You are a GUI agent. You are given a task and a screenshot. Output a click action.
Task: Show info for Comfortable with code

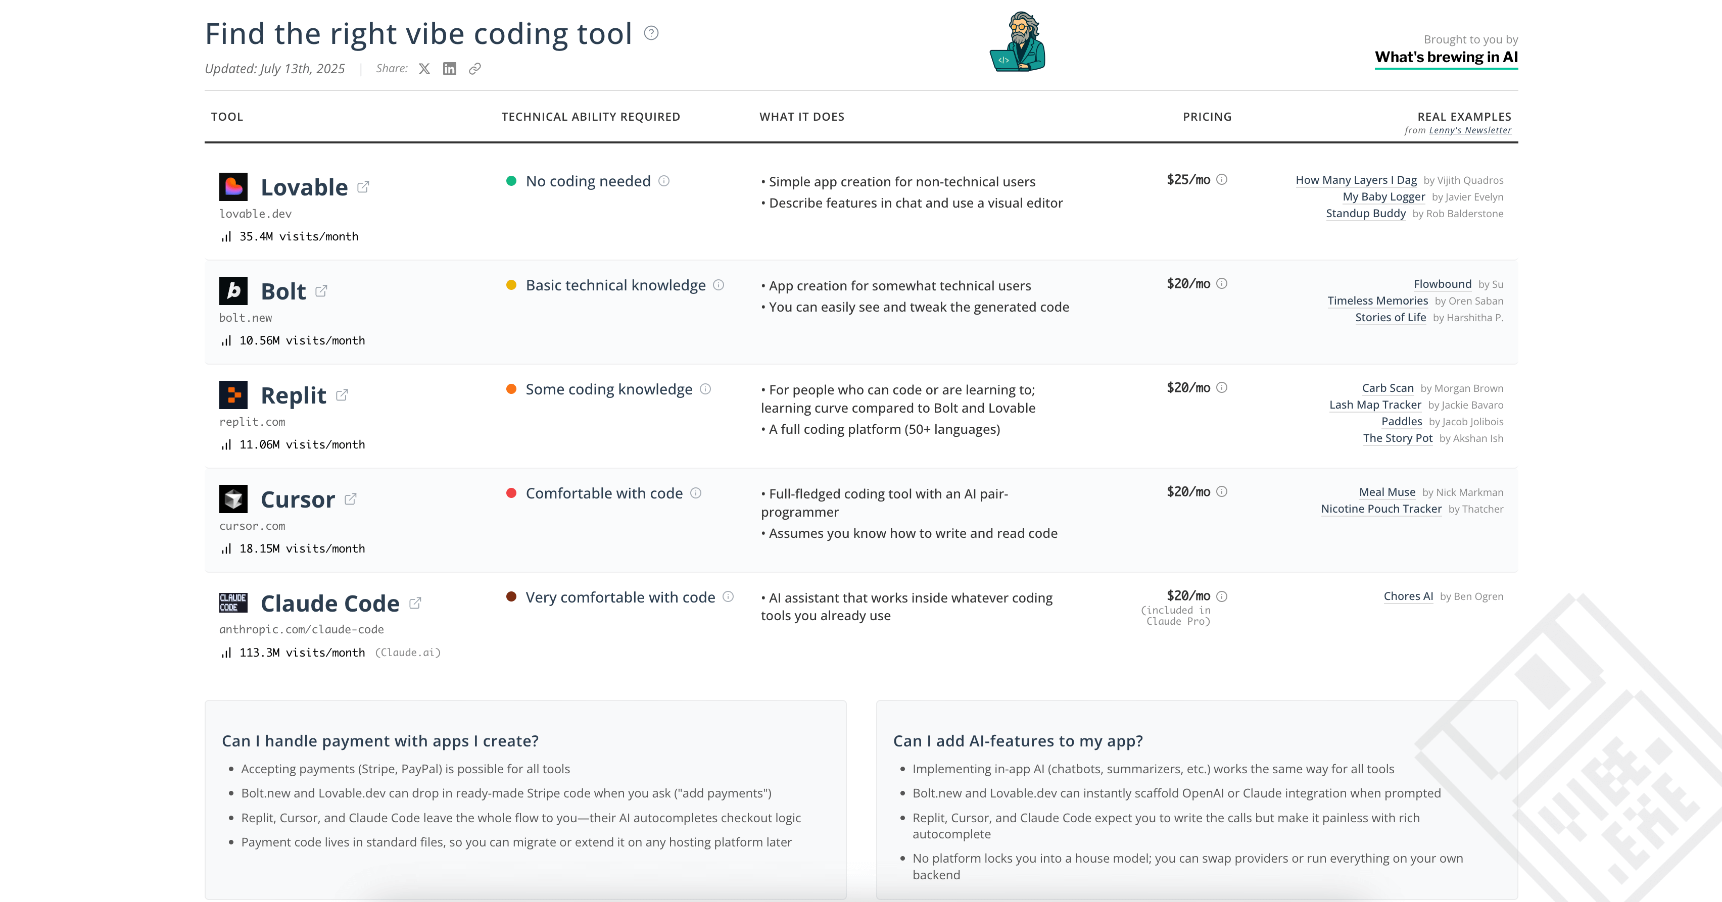click(x=696, y=493)
